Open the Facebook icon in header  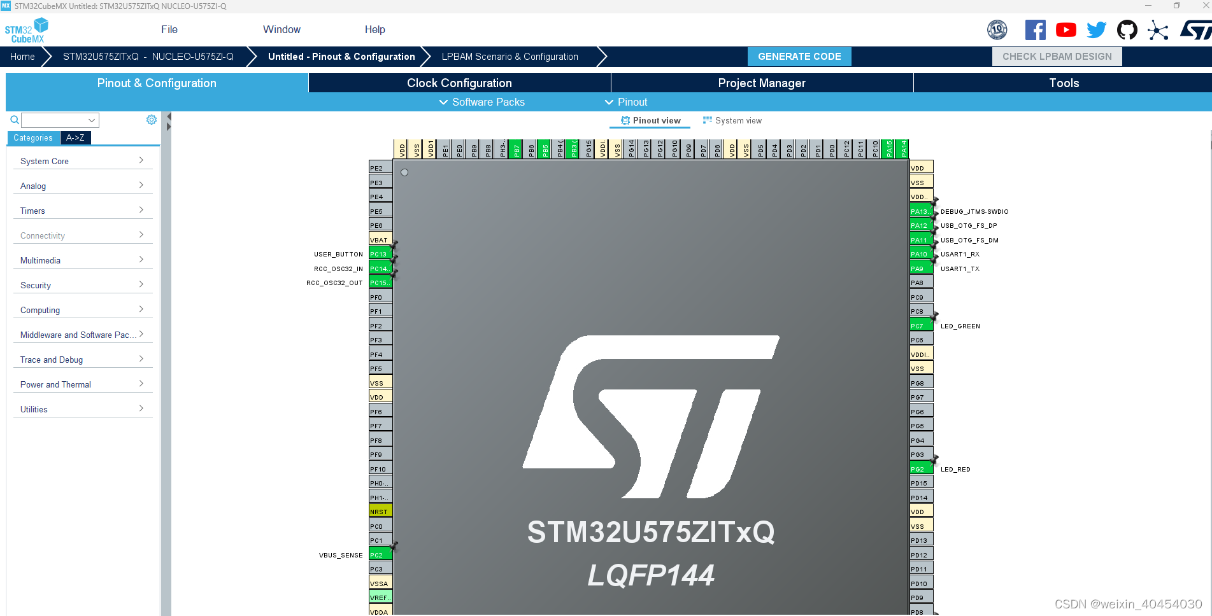[1035, 30]
